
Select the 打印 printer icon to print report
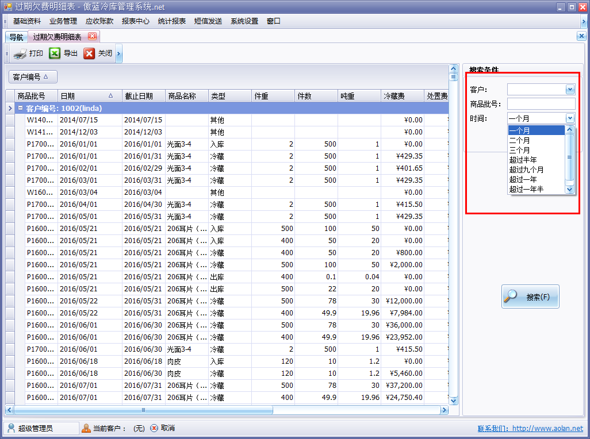pos(19,53)
